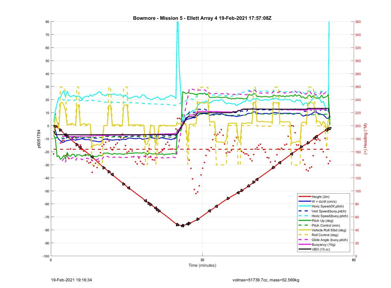
Task: Click the red '260' heading tick label
Action: [358, 87]
